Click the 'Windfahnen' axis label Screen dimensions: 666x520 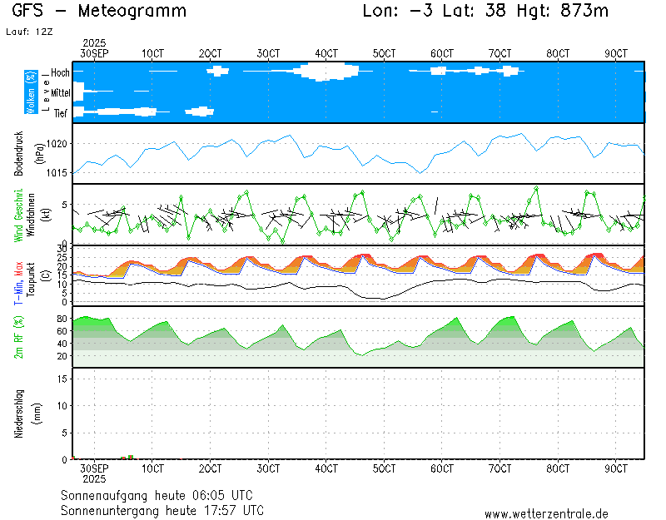point(31,215)
